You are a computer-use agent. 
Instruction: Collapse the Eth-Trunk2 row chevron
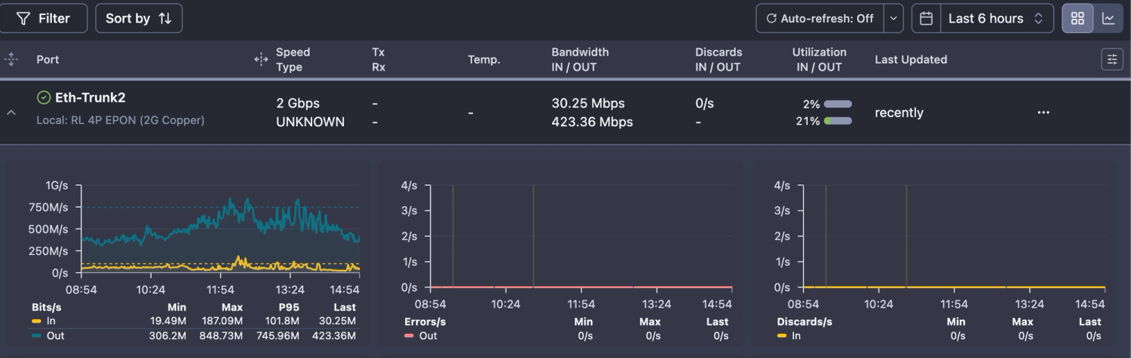pyautogui.click(x=11, y=113)
